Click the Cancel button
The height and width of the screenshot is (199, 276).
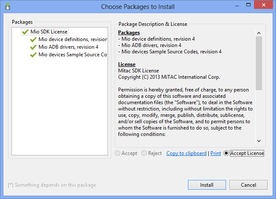point(248,185)
